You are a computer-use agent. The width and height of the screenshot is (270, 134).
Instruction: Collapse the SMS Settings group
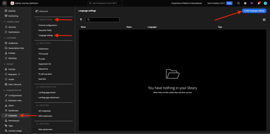pyautogui.click(x=37, y=105)
